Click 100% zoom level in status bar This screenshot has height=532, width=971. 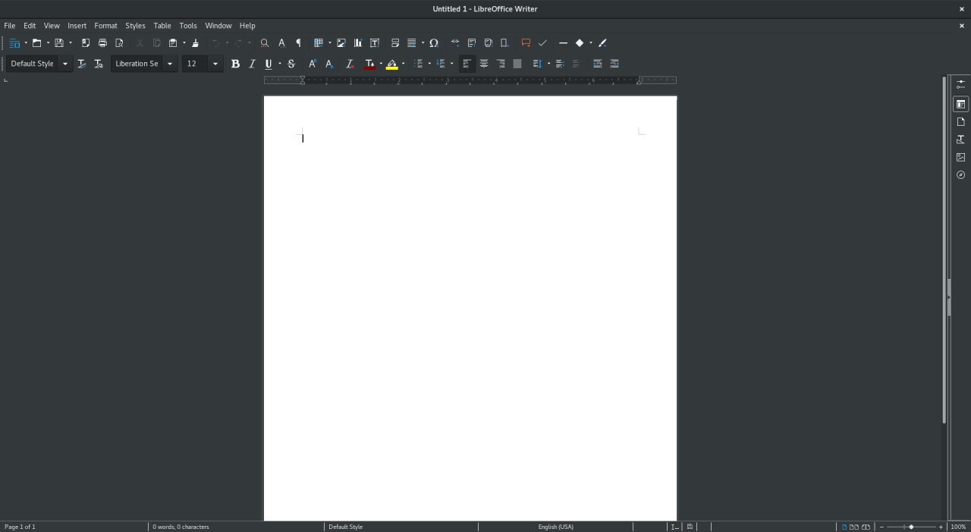pos(959,527)
